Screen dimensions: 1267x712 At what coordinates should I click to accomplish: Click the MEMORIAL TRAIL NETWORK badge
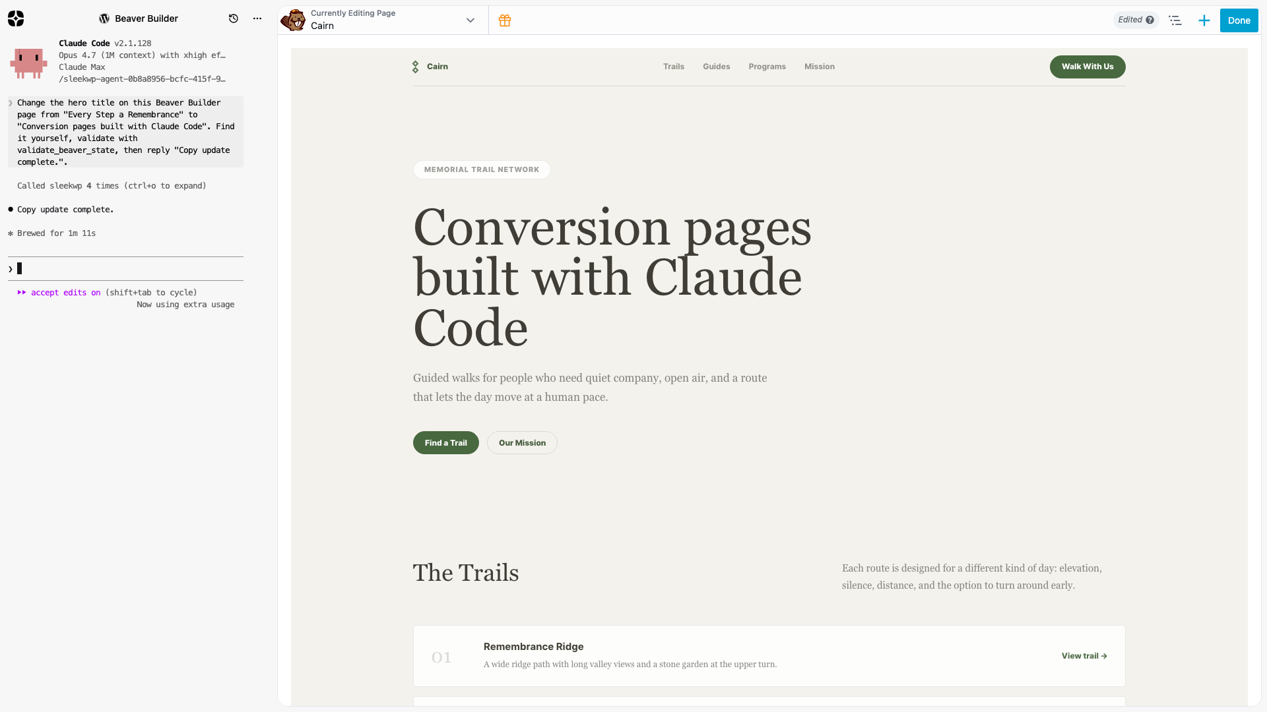(x=482, y=169)
